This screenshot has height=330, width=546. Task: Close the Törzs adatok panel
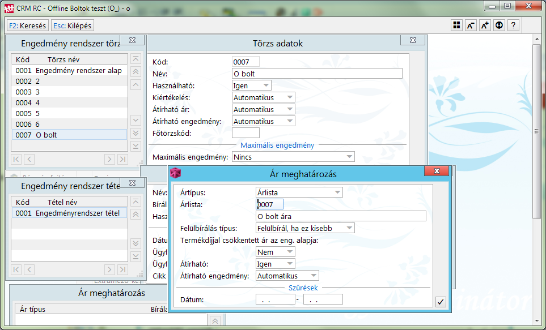413,40
